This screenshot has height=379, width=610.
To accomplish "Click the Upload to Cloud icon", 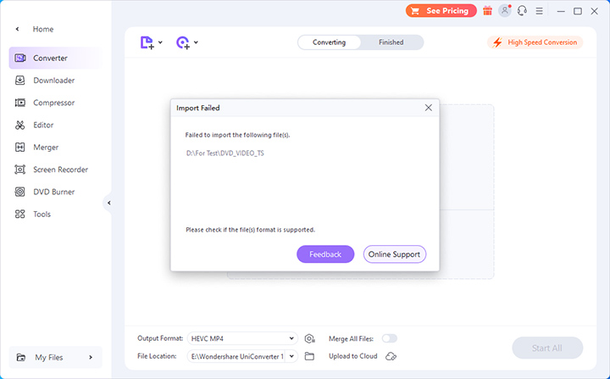I will click(391, 356).
